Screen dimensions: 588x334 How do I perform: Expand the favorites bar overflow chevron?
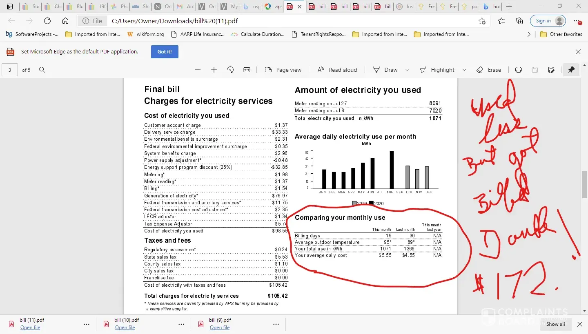[x=529, y=34]
